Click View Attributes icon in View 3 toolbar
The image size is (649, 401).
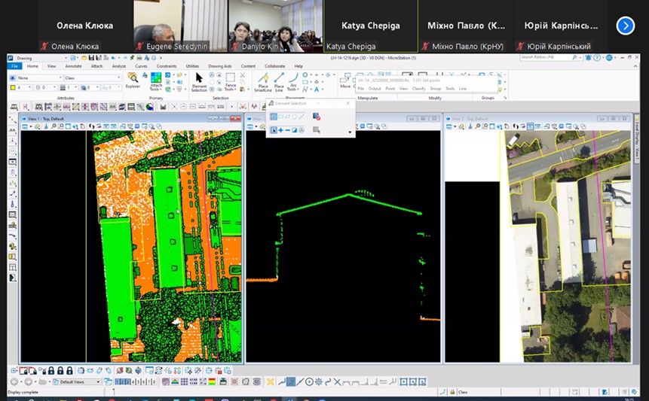(449, 126)
